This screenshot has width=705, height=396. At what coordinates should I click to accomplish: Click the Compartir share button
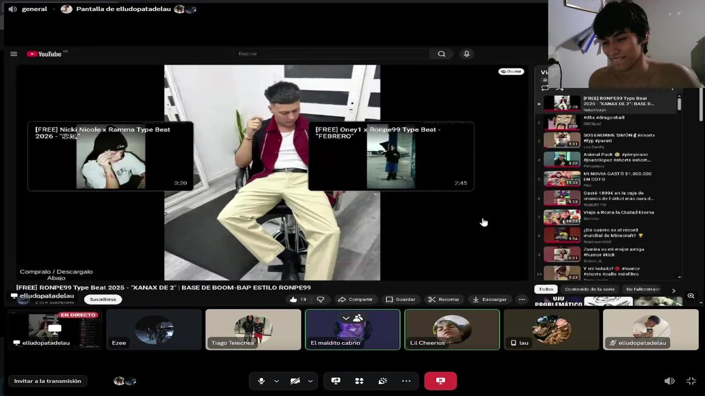pyautogui.click(x=355, y=299)
